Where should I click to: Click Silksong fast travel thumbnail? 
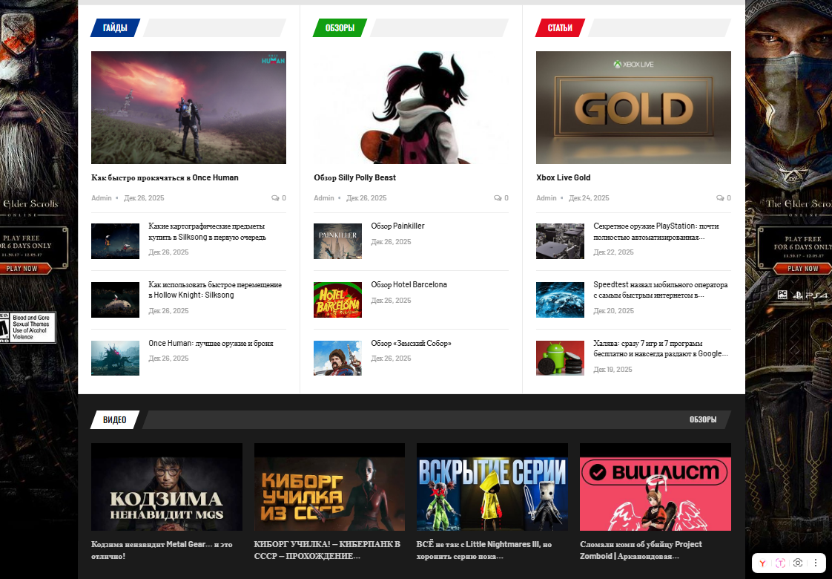pyautogui.click(x=115, y=300)
